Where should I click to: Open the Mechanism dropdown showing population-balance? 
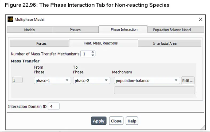[147, 80]
